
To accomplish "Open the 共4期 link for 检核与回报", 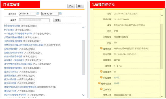I will click(116, 83).
